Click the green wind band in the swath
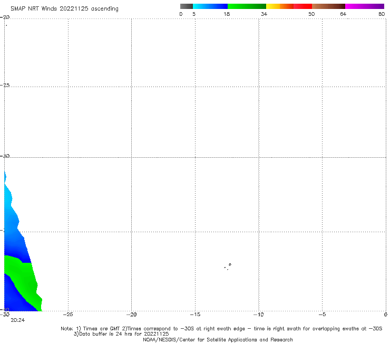The width and height of the screenshot is (390, 343). point(25,279)
